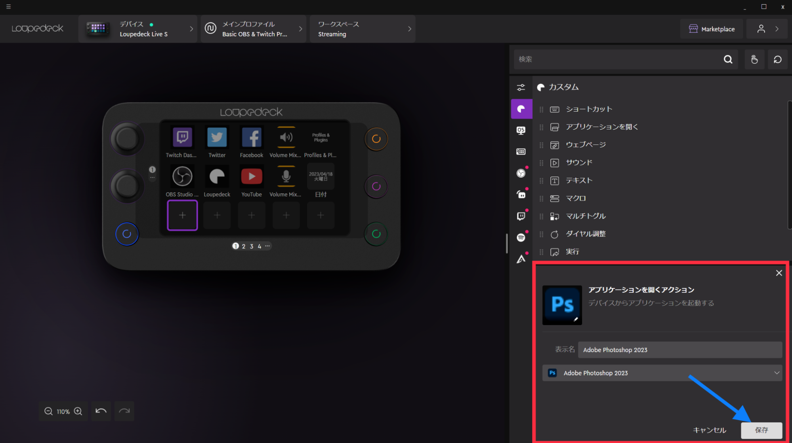Redo the change
This screenshot has height=443, width=792.
[x=124, y=411]
